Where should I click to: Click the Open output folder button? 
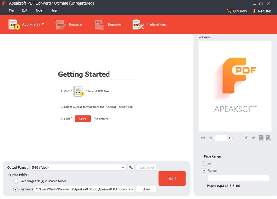(146, 189)
